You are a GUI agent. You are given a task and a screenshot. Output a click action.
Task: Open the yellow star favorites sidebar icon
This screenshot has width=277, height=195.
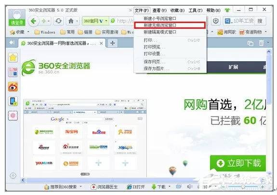click(13, 57)
